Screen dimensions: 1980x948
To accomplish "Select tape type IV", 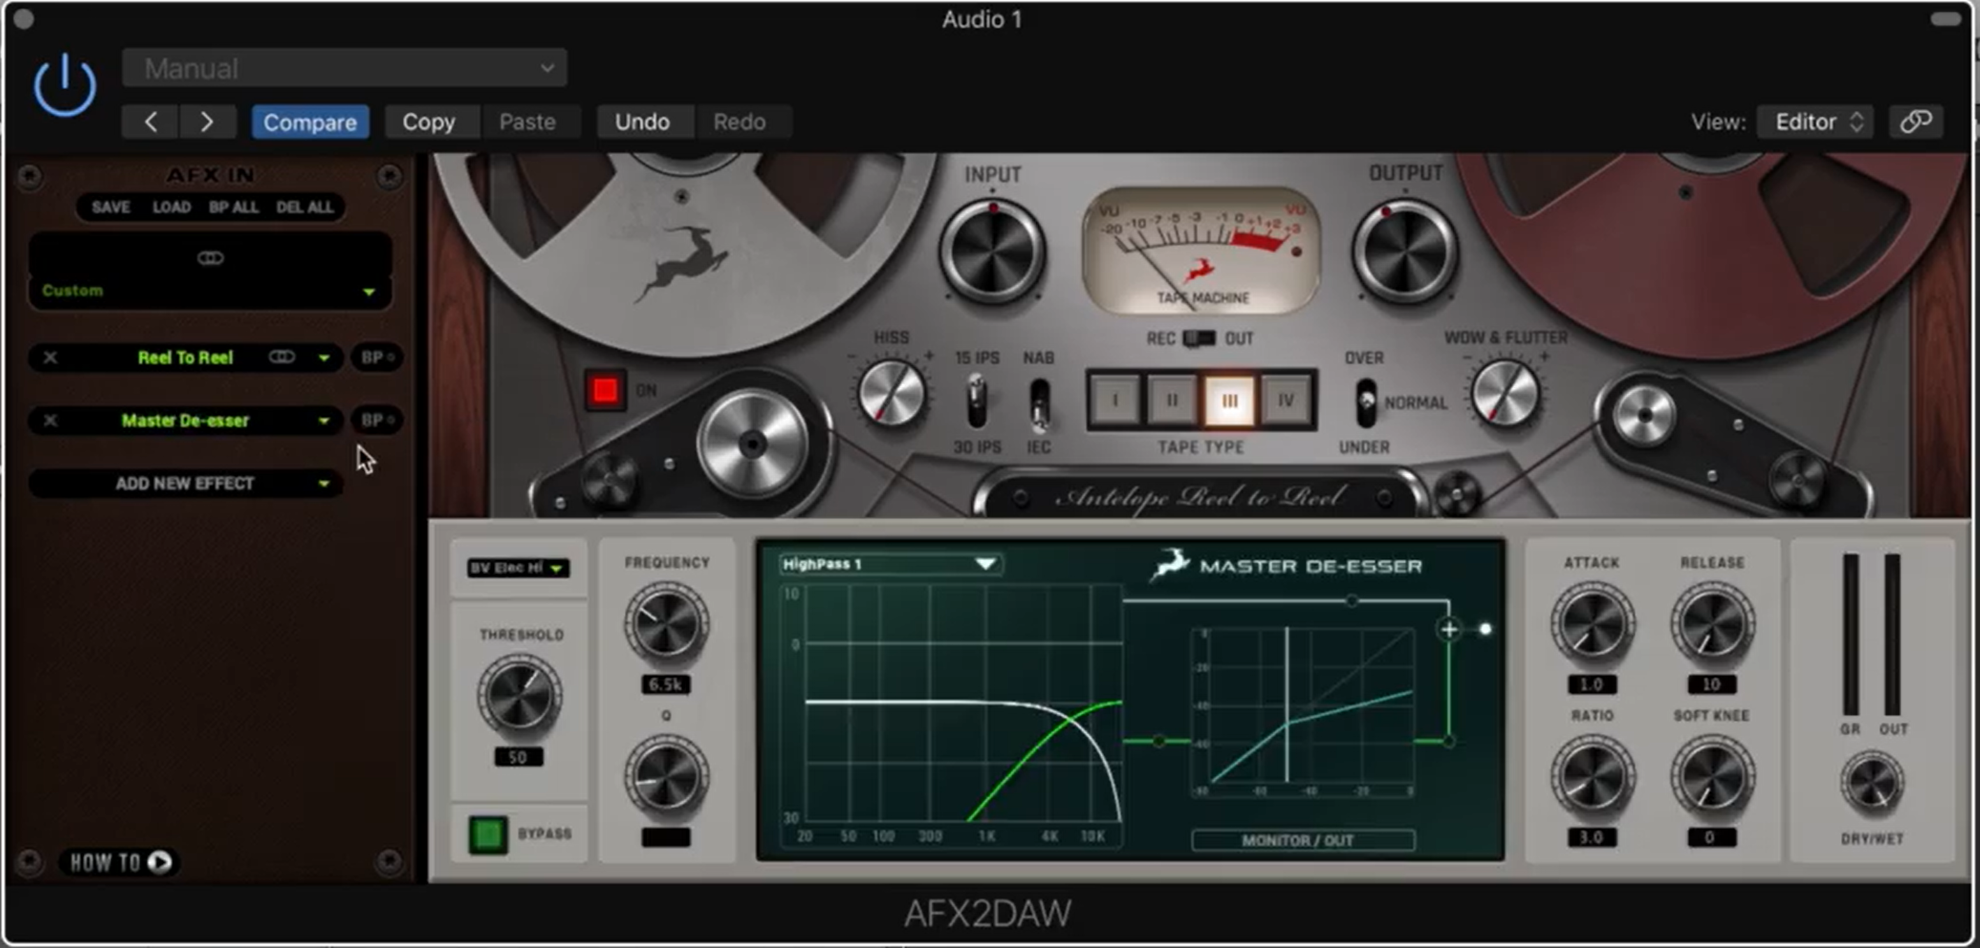I will tap(1285, 400).
